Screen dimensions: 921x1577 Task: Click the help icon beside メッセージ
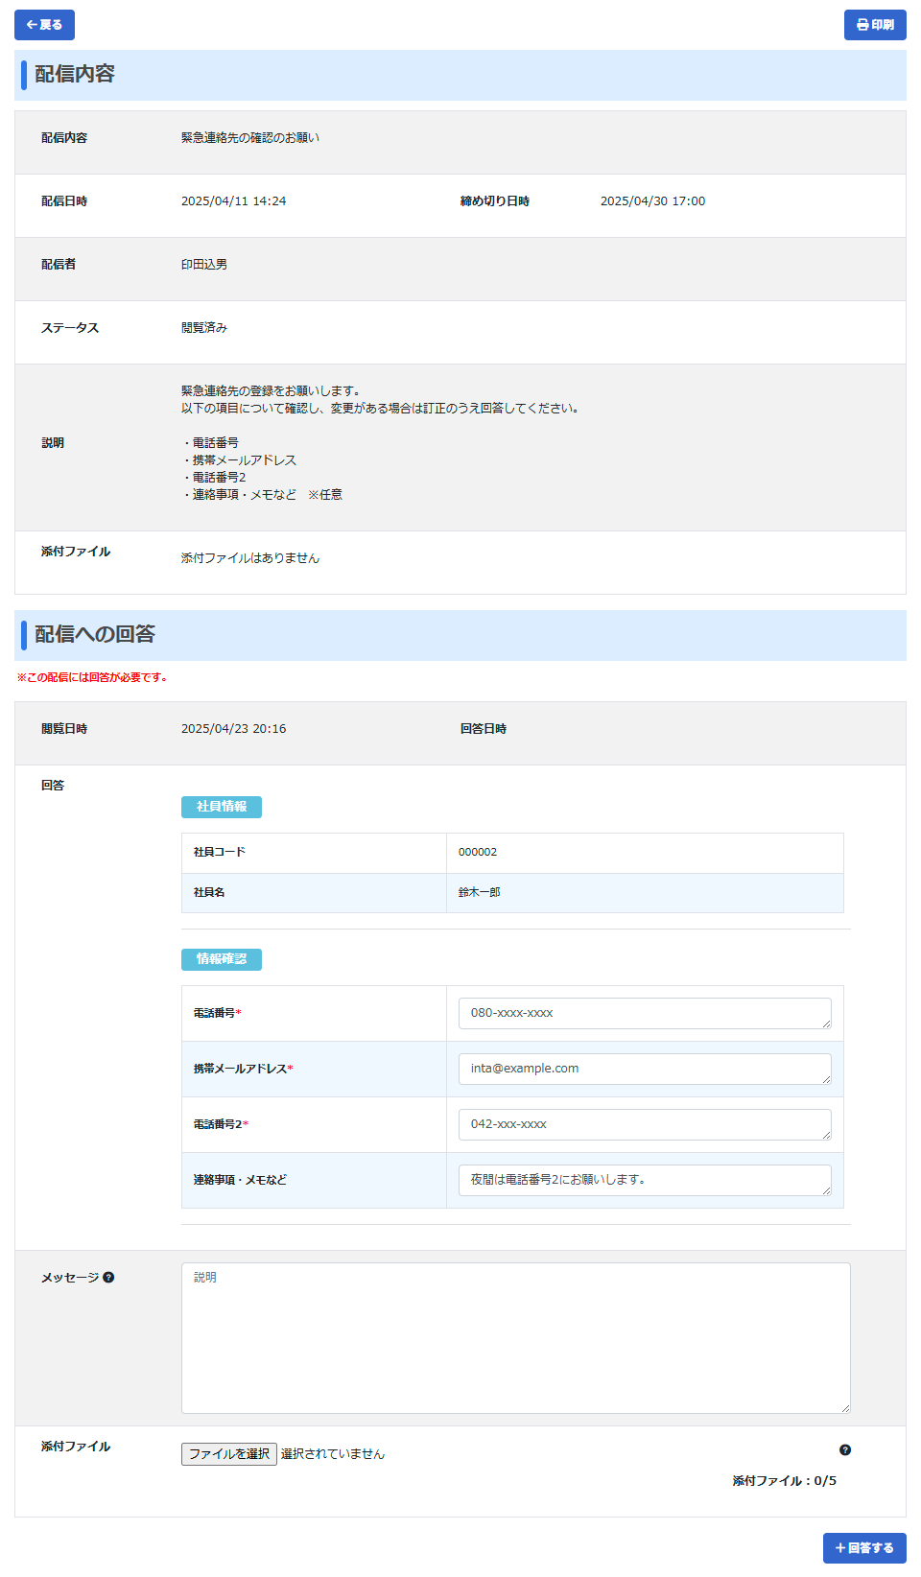(x=108, y=1278)
